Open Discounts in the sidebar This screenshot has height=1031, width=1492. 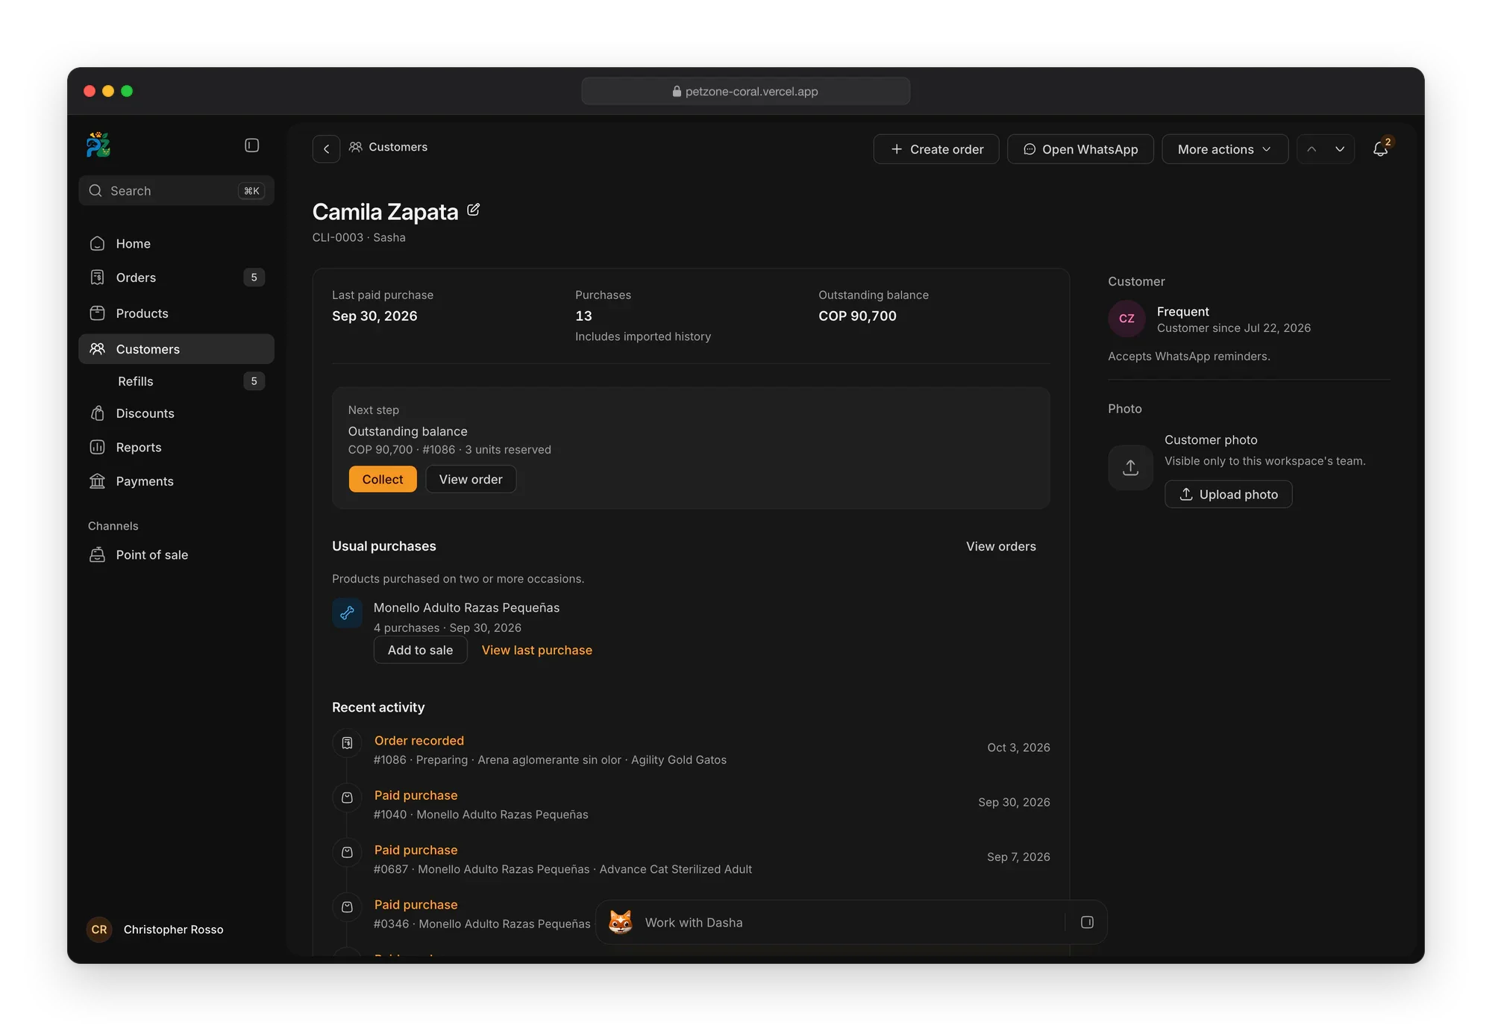tap(176, 413)
